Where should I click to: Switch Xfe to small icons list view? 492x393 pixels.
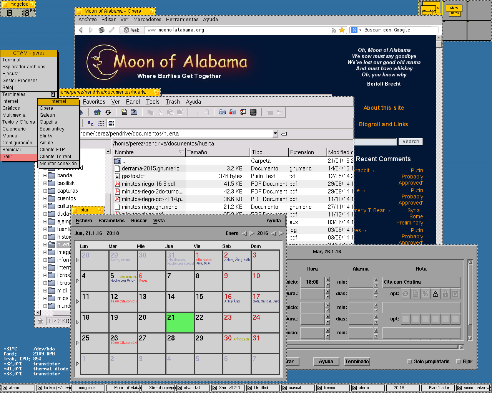point(101,123)
